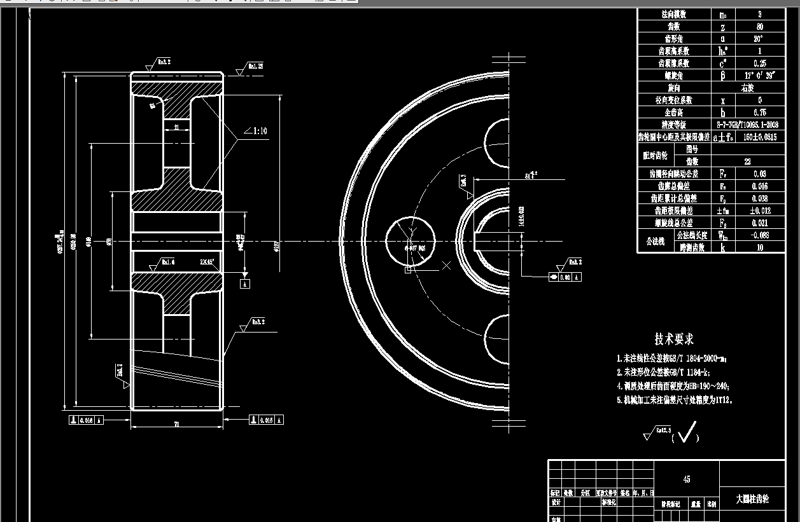This screenshot has width=800, height=522.
Task: Click the 标准化 title block cell
Action: pos(609,502)
